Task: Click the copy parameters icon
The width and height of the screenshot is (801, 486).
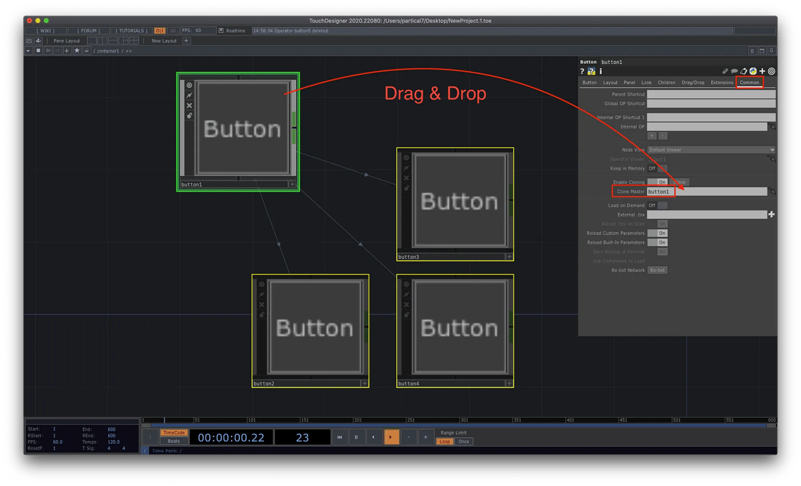Action: tap(744, 72)
